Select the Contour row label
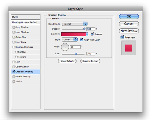This screenshot has height=120, width=151. tap(22, 52)
